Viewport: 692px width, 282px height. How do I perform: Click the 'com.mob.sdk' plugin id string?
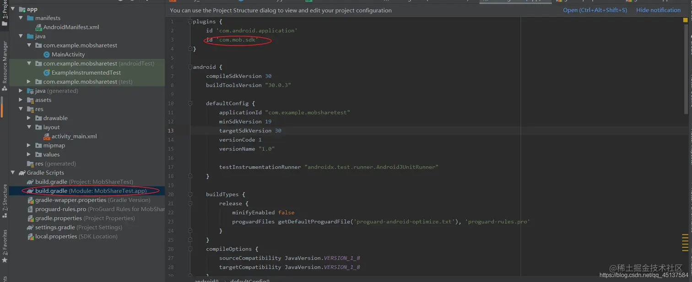pos(237,40)
